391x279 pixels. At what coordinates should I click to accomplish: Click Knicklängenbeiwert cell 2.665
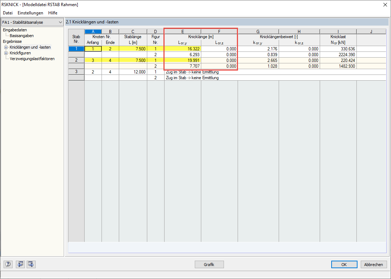(258, 60)
